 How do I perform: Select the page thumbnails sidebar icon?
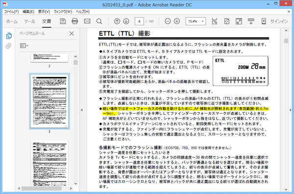point(9,36)
